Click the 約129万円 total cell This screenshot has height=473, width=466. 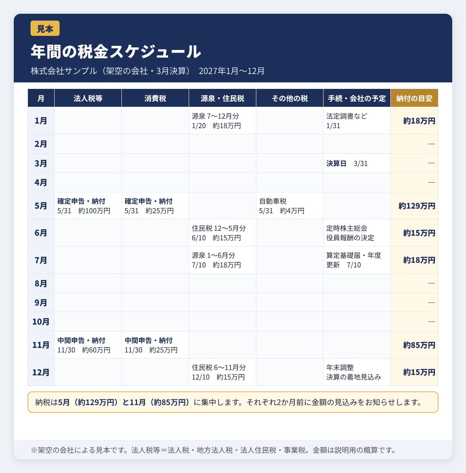414,206
